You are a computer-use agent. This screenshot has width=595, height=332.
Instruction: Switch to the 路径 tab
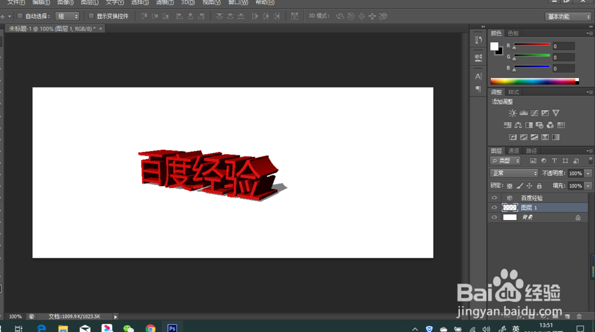pos(531,151)
